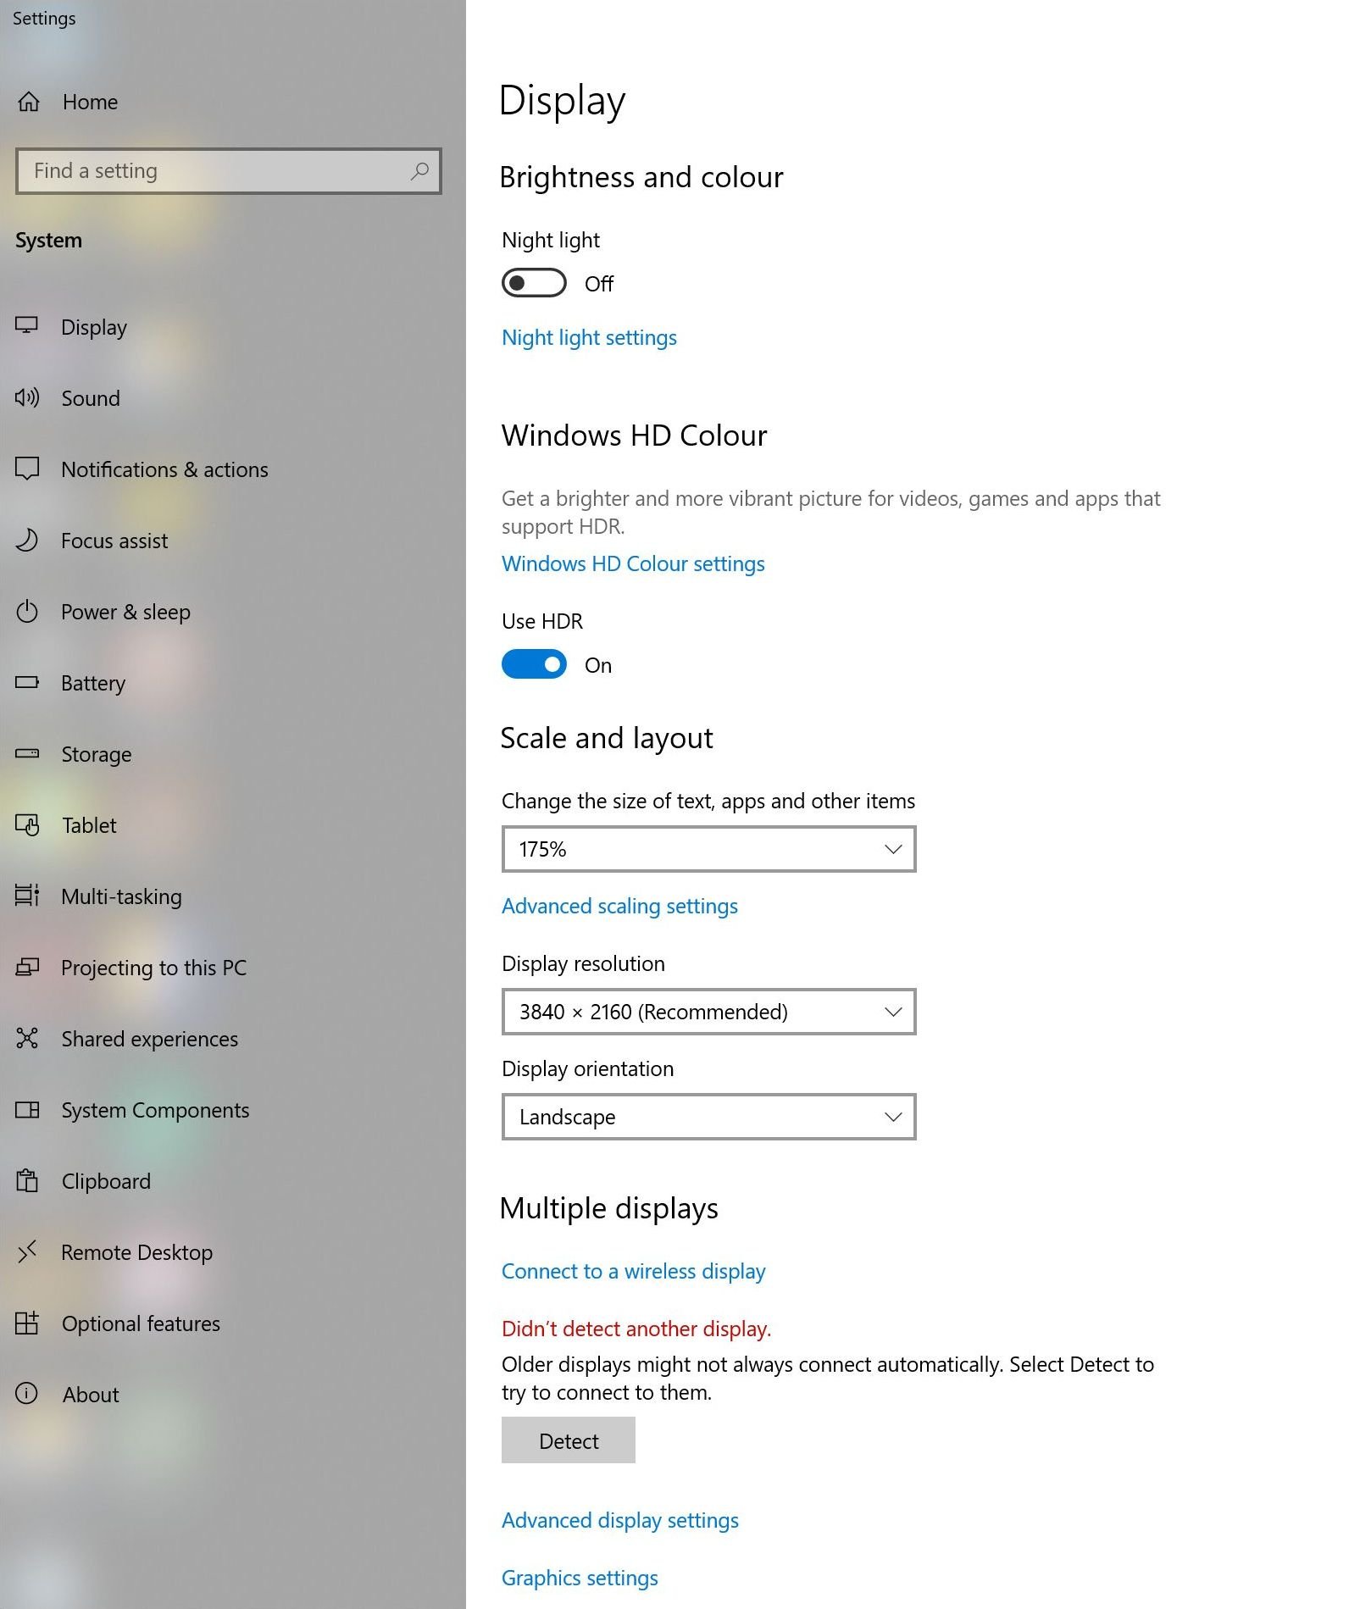Click the Home house icon
The width and height of the screenshot is (1349, 1609).
pyautogui.click(x=28, y=102)
